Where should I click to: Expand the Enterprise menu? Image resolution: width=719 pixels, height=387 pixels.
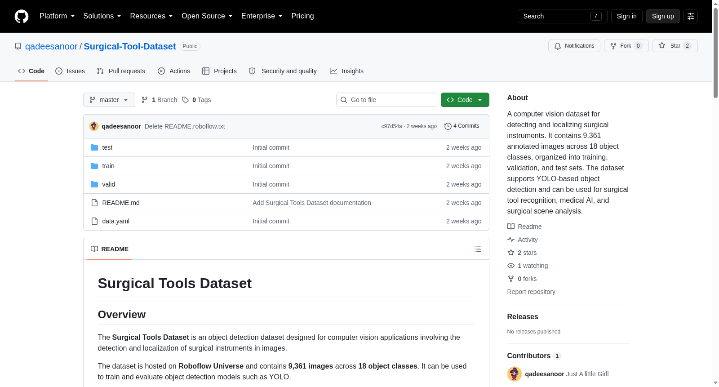point(262,16)
